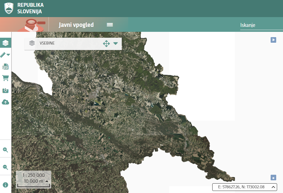This screenshot has width=283, height=193.
Task: Click the download data icon
Action: coord(6,90)
